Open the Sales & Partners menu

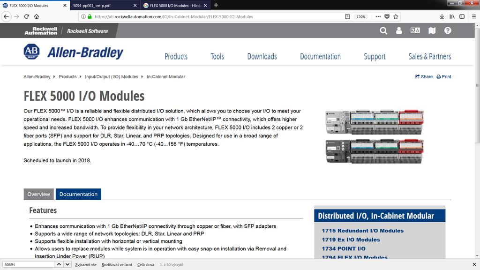(x=430, y=56)
